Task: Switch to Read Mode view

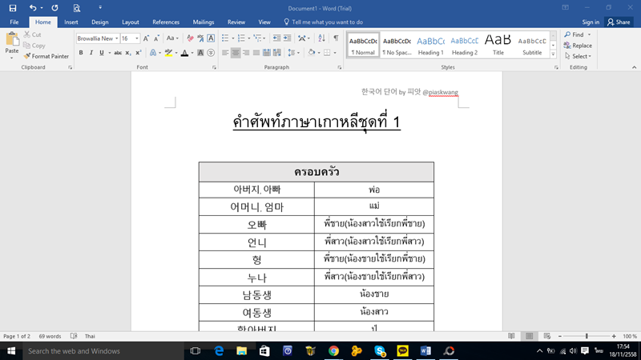Action: (x=511, y=336)
